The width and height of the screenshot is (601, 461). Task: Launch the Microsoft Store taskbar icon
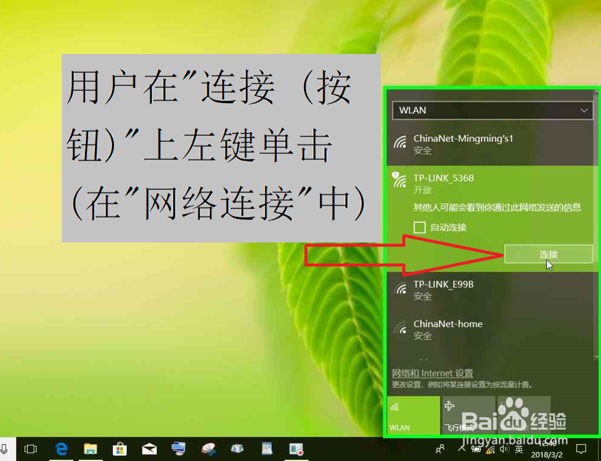coord(119,448)
